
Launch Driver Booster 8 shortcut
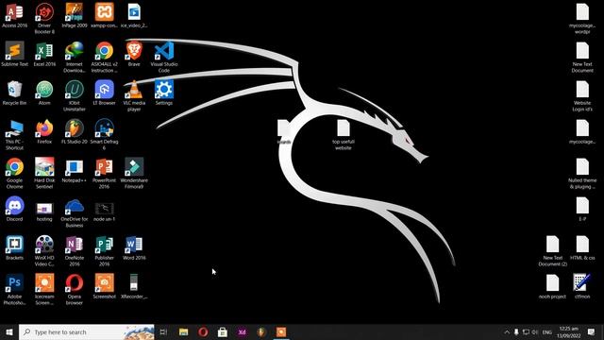(44, 19)
